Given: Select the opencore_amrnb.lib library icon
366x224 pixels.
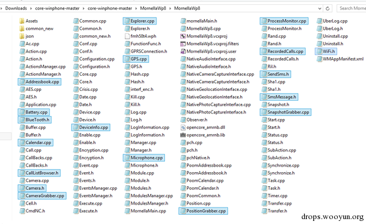Looking at the screenshot, I should [183, 135].
